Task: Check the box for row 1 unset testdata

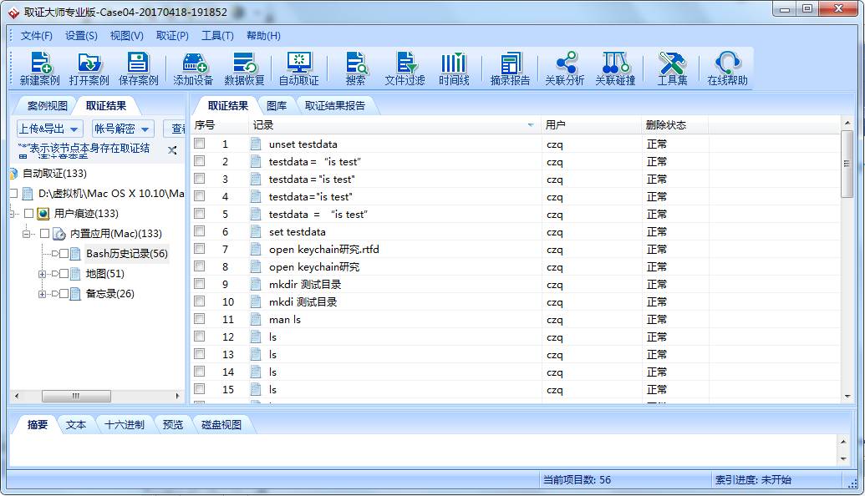Action: (200, 144)
